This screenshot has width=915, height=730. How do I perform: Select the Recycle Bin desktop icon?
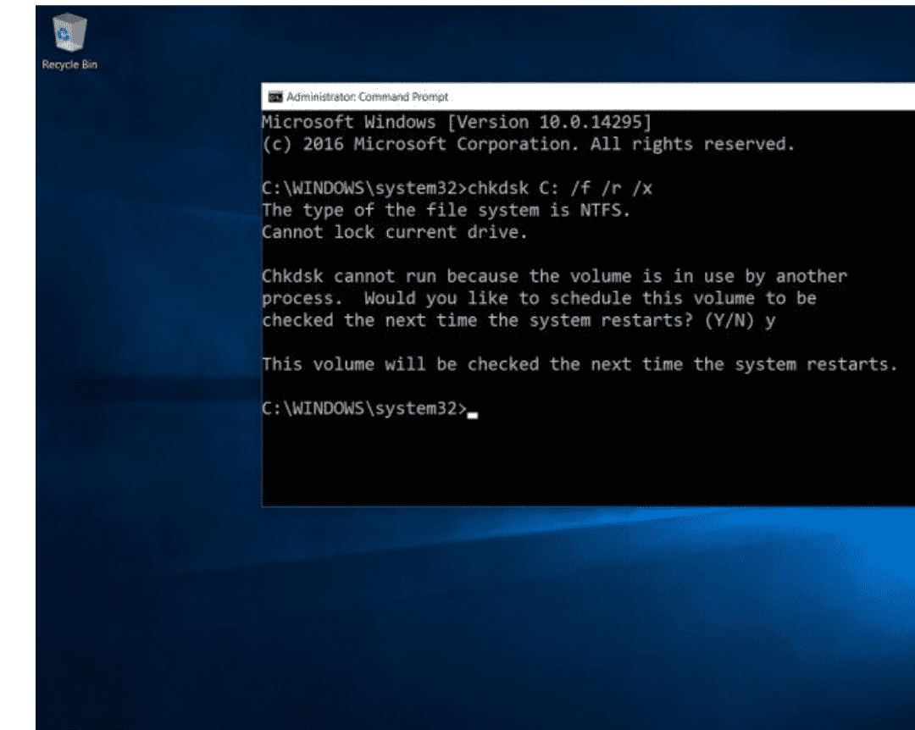pos(69,41)
